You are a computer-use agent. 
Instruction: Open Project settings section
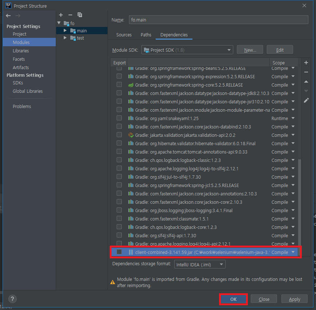click(x=20, y=34)
